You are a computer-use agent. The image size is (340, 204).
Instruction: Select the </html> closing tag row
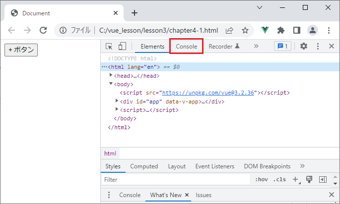click(119, 127)
